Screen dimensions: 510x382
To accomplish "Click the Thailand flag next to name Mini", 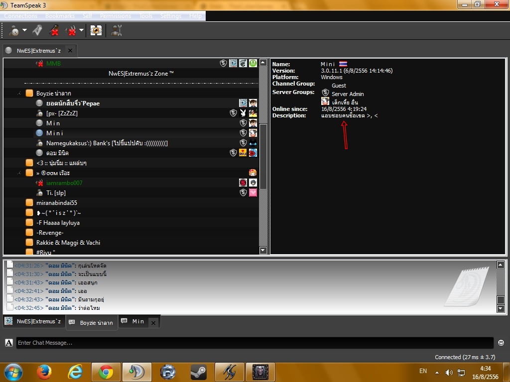I will pos(343,64).
